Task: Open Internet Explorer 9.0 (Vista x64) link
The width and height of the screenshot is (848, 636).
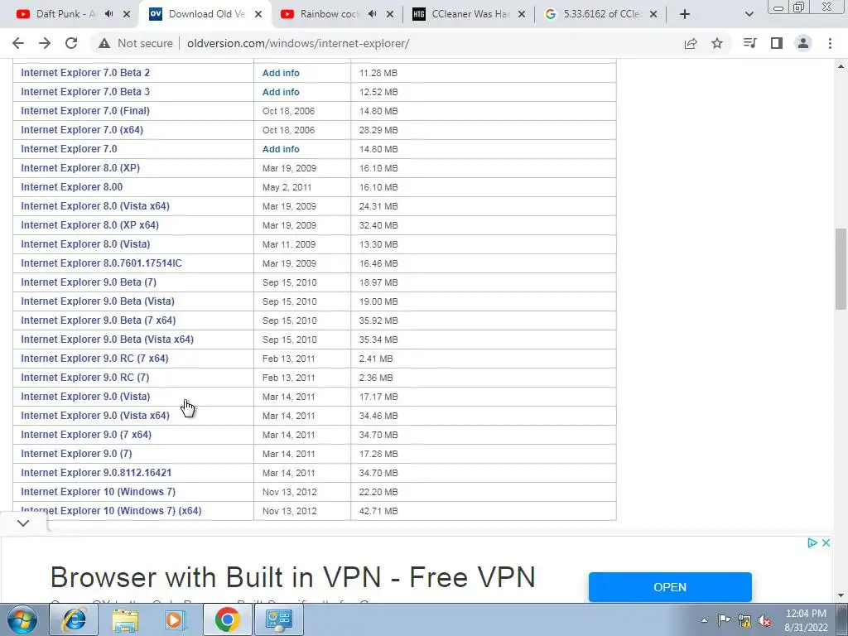Action: click(95, 416)
